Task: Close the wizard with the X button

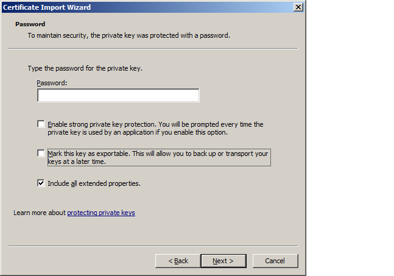Action: (x=298, y=7)
